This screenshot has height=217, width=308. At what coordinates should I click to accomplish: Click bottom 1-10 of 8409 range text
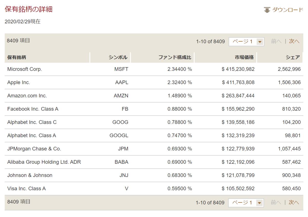click(x=210, y=203)
